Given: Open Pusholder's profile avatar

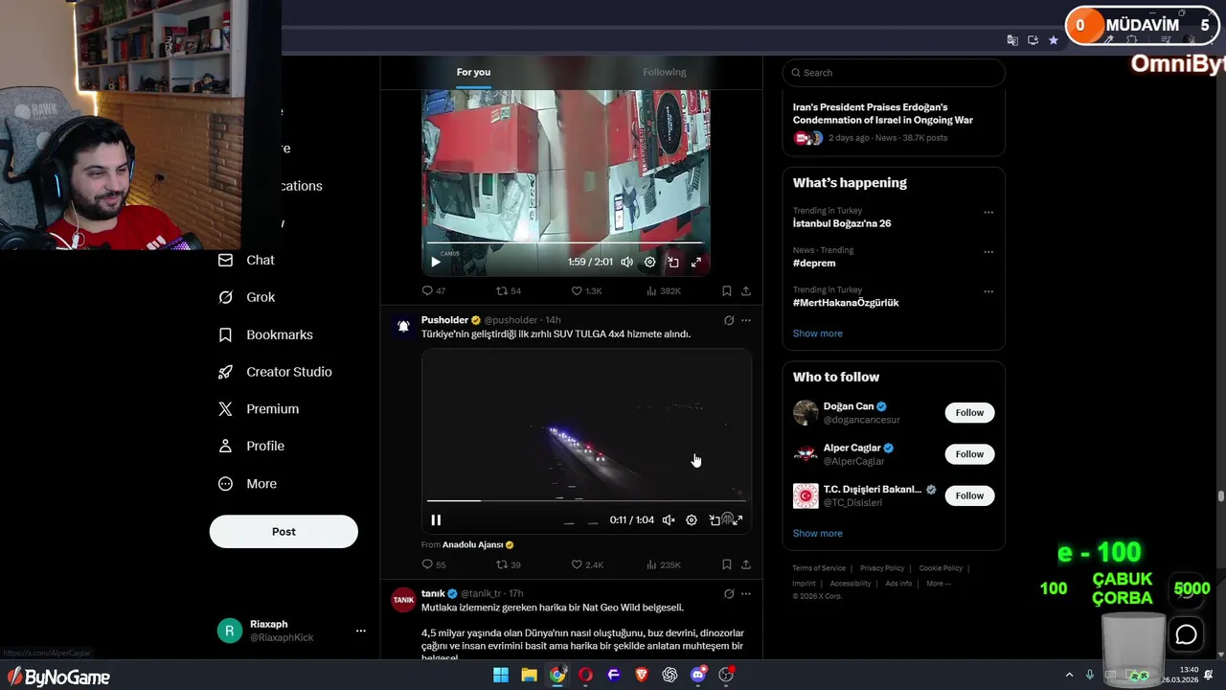Looking at the screenshot, I should coord(403,327).
